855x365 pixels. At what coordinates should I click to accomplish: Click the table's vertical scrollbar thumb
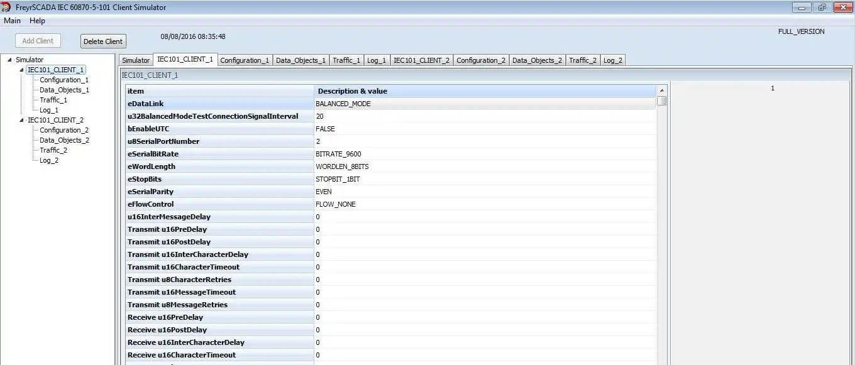[661, 101]
